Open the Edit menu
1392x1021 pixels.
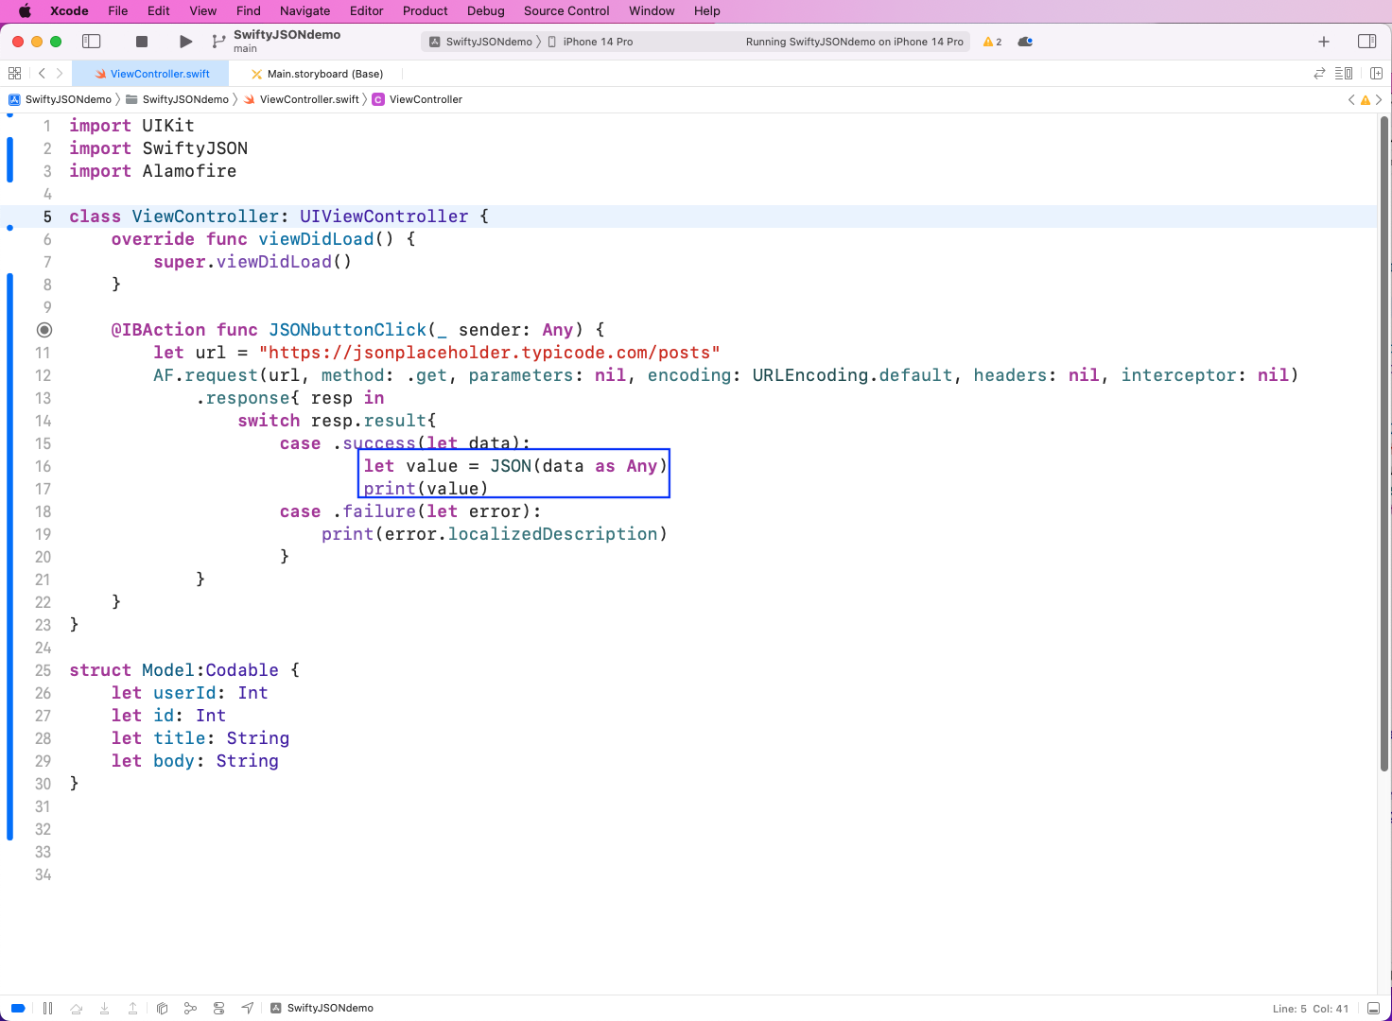[x=159, y=11]
